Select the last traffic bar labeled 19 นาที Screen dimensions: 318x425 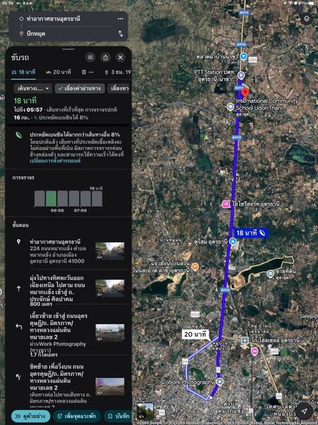pos(97,199)
